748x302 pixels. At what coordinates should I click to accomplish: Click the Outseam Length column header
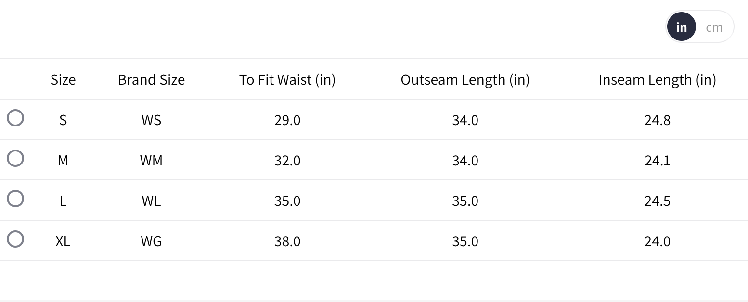pos(465,79)
